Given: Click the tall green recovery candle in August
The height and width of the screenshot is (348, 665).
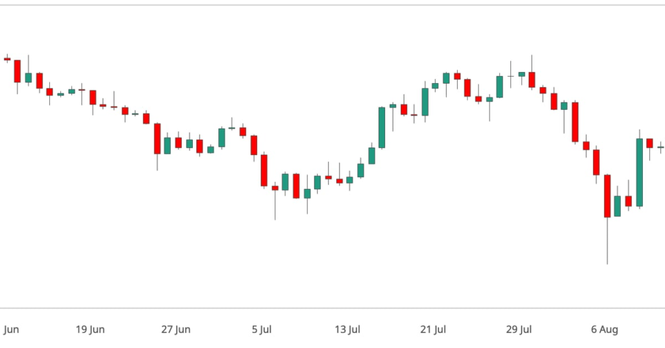Looking at the screenshot, I should click(640, 173).
